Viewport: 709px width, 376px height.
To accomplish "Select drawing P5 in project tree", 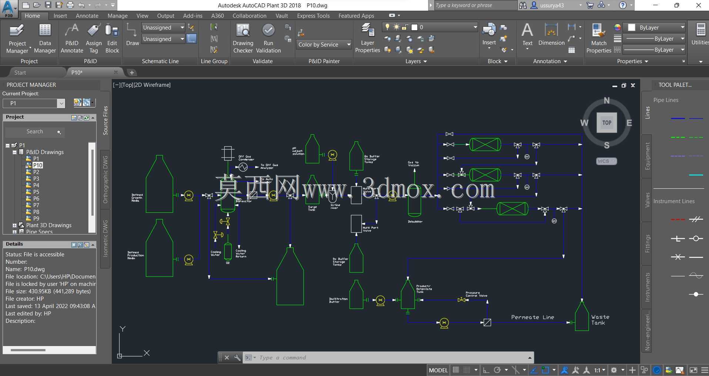I will 36,192.
